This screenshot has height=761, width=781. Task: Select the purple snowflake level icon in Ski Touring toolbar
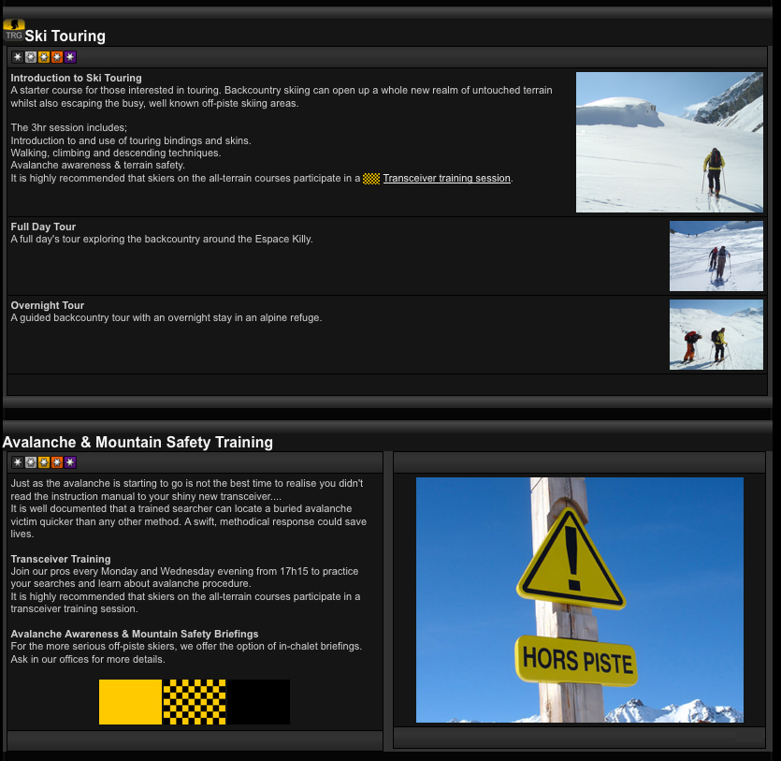pos(71,57)
